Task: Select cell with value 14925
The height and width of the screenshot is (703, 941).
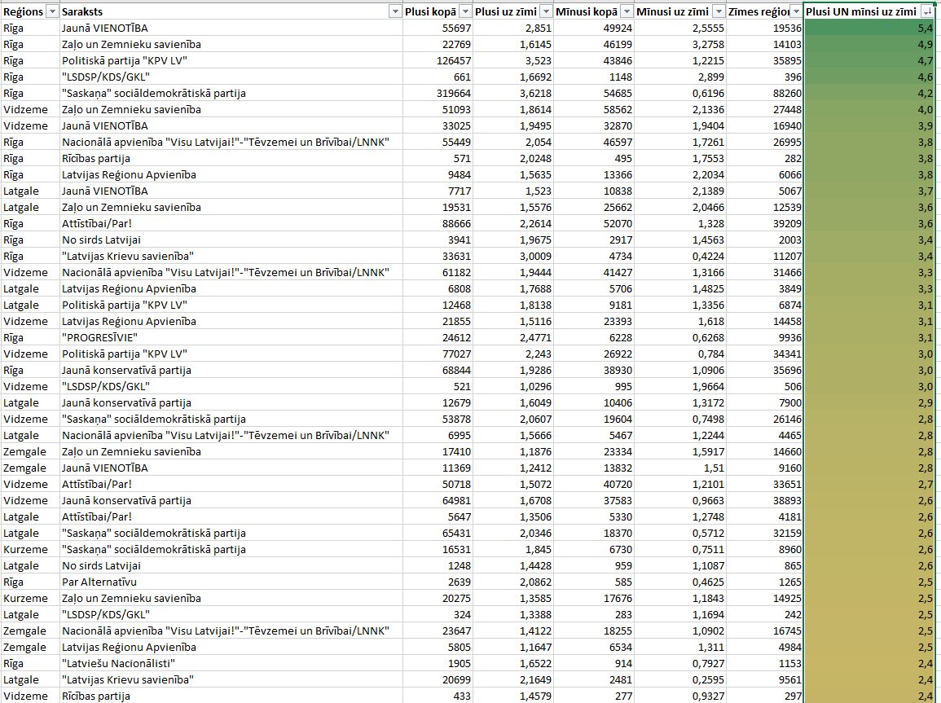Action: point(764,598)
